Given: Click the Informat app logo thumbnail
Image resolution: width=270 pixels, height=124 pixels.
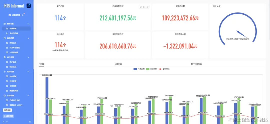Looking at the screenshot, I should pos(28,6).
